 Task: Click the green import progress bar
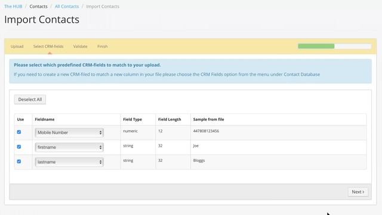[x=316, y=46]
